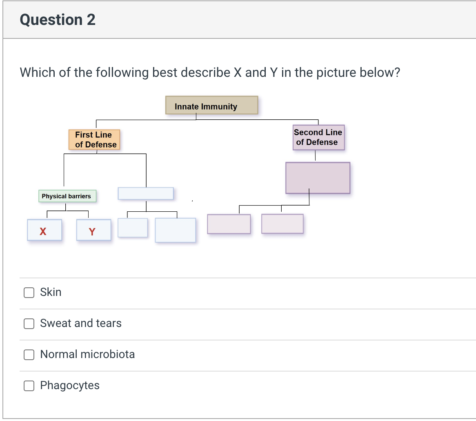Click the First Line of Defense box
Image resolution: width=476 pixels, height=421 pixels.
[x=93, y=139]
